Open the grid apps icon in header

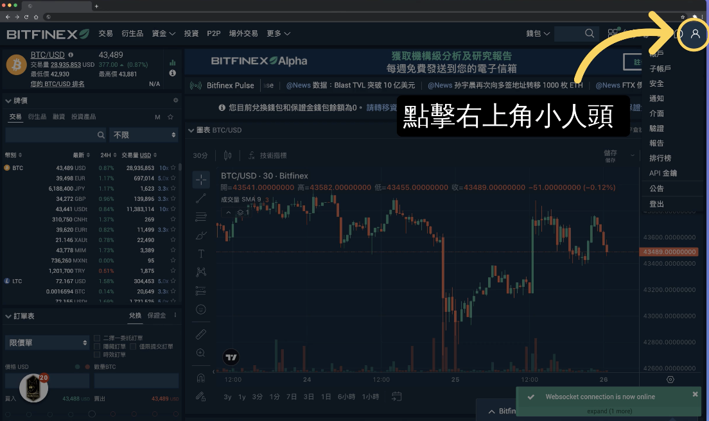(x=613, y=33)
